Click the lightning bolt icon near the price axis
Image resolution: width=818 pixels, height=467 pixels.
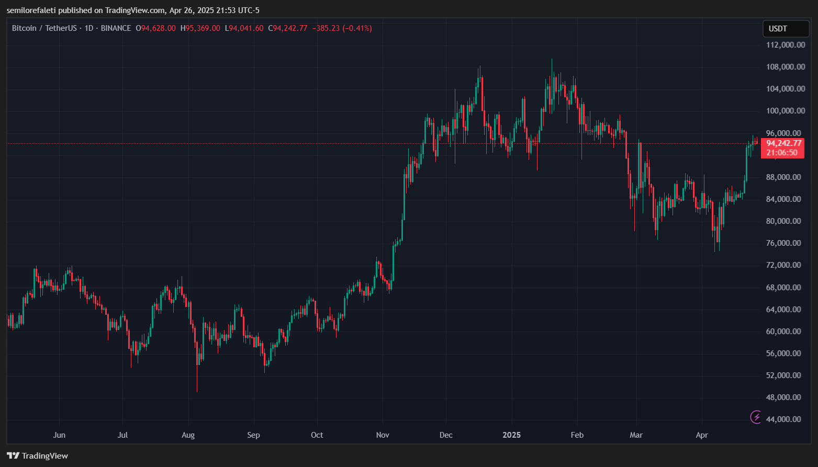click(x=756, y=417)
